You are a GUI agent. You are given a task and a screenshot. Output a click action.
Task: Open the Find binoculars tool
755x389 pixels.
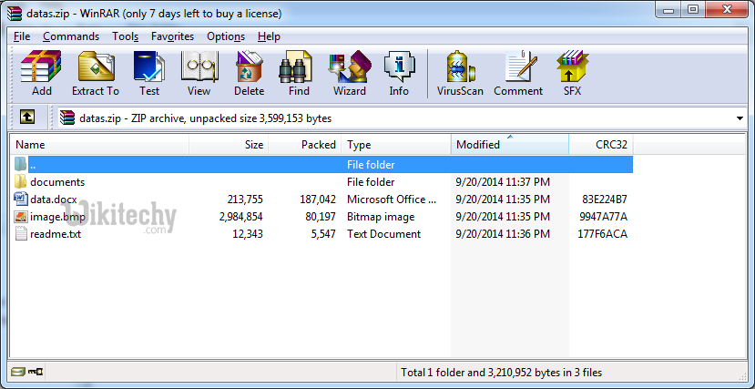tap(299, 73)
